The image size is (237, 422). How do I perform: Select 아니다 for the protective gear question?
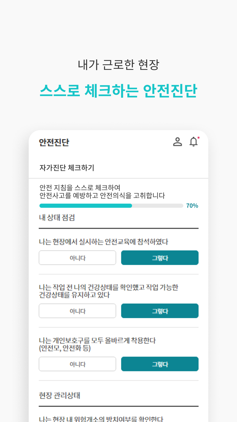(x=77, y=364)
